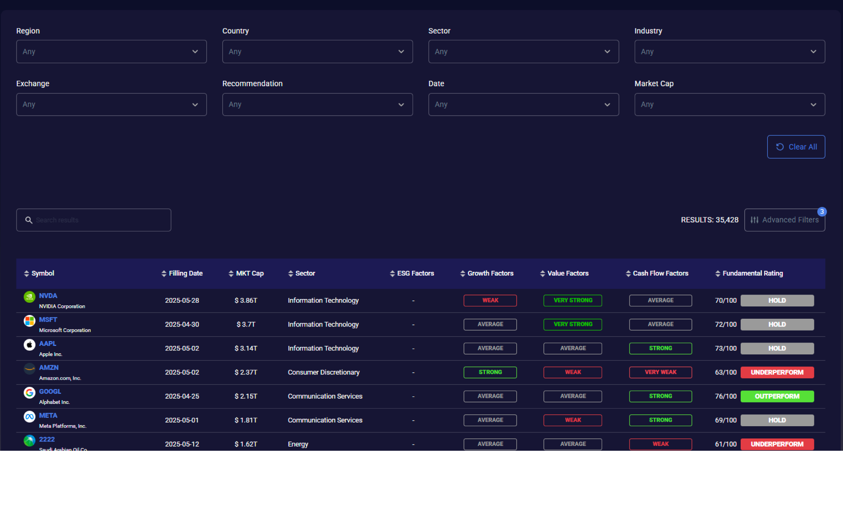843x511 pixels.
Task: Click the NVIDIA company logo icon
Action: [x=29, y=297]
